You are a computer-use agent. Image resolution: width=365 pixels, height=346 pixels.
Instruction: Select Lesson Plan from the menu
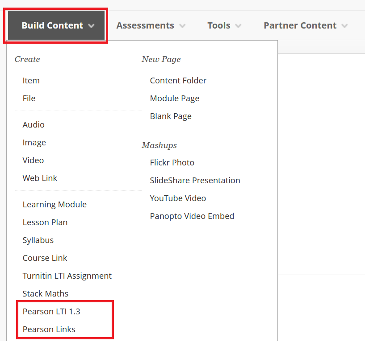tap(45, 222)
